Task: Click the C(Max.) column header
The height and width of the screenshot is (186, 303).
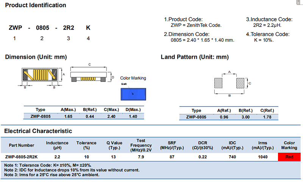Action: [x=111, y=109]
